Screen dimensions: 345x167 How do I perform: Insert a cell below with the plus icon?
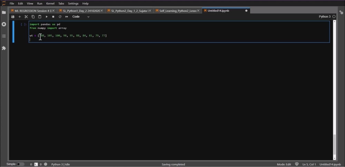point(20,17)
